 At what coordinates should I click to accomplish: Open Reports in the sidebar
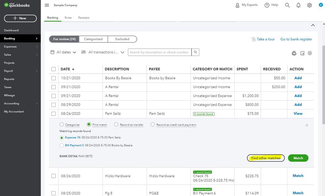pyautogui.click(x=9, y=79)
